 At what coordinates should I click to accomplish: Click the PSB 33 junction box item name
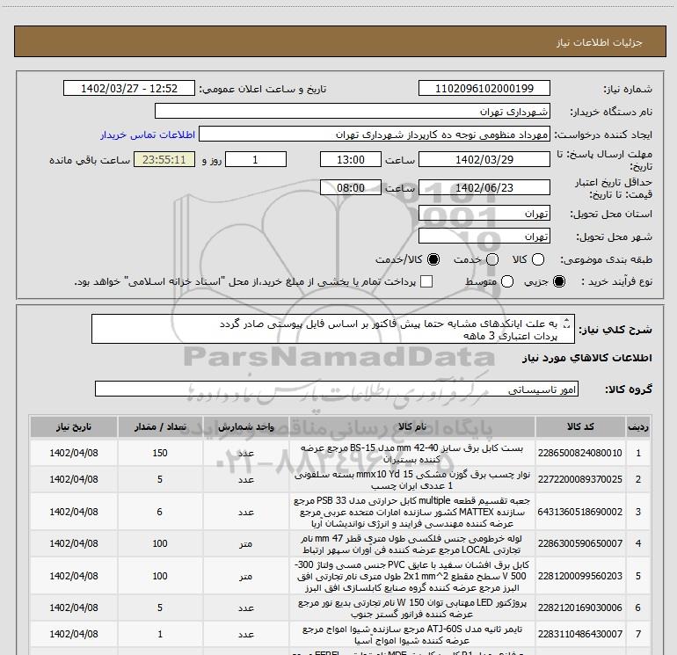click(411, 512)
